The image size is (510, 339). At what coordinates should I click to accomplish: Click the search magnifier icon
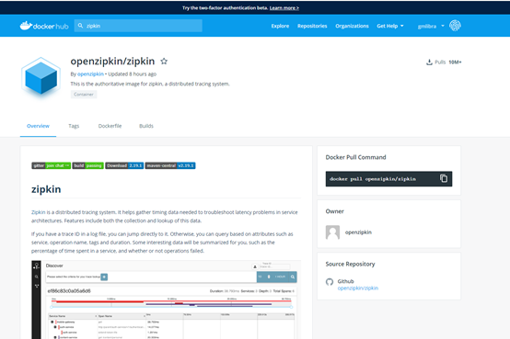pyautogui.click(x=80, y=26)
